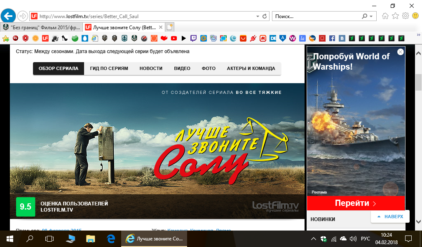
Task: Open the blue egg bookmark
Action: tap(85, 38)
